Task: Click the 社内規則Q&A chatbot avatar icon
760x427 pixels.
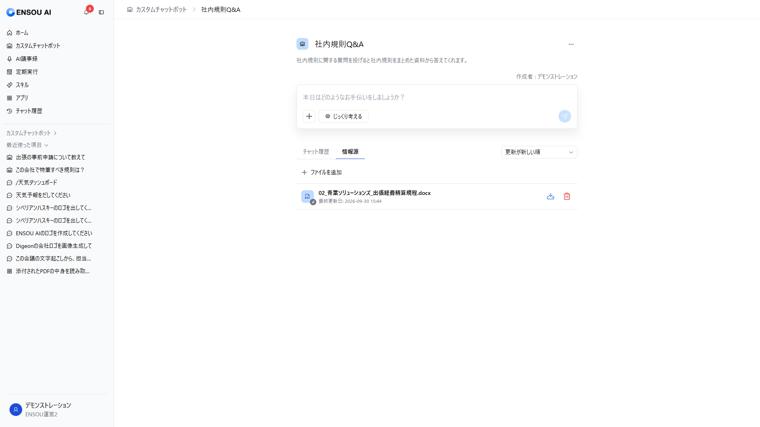Action: coord(302,44)
